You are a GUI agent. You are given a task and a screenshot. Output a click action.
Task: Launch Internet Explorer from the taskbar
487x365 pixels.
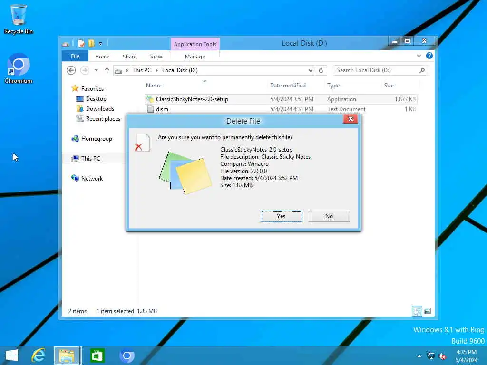[x=39, y=355]
